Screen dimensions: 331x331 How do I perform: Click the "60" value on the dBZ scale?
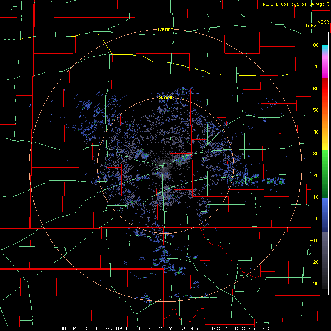click(316, 88)
